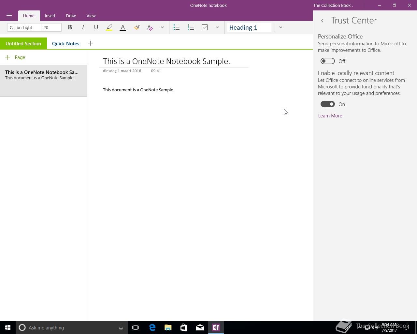417x334 pixels.
Task: Expand the styles gallery dropdown
Action: point(280,27)
